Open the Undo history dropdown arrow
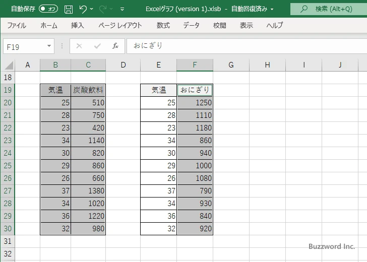The image size is (367, 262). [x=92, y=9]
